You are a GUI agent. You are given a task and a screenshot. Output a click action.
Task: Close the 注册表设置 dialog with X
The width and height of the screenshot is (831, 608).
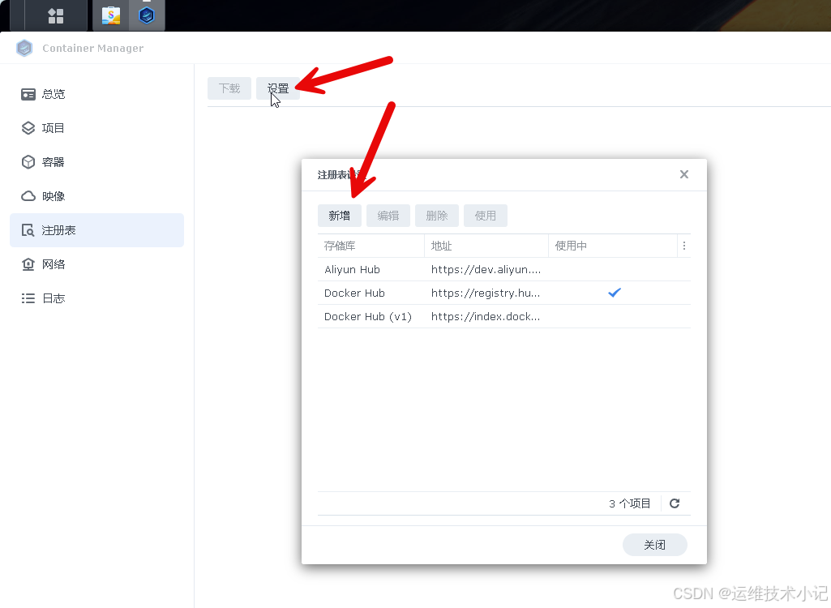684,174
